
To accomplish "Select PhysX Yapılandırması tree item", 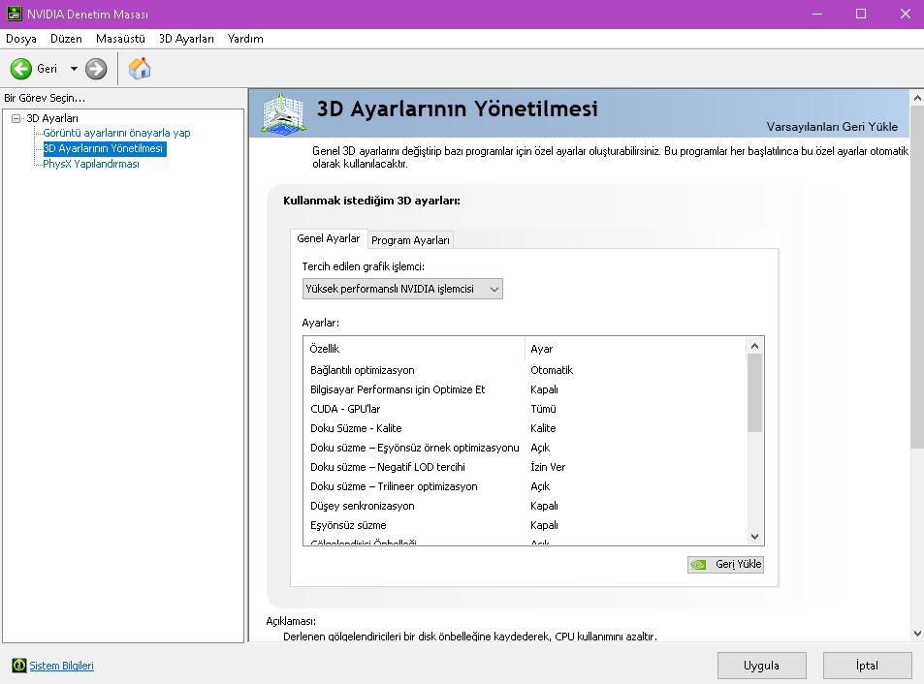I will [x=91, y=164].
